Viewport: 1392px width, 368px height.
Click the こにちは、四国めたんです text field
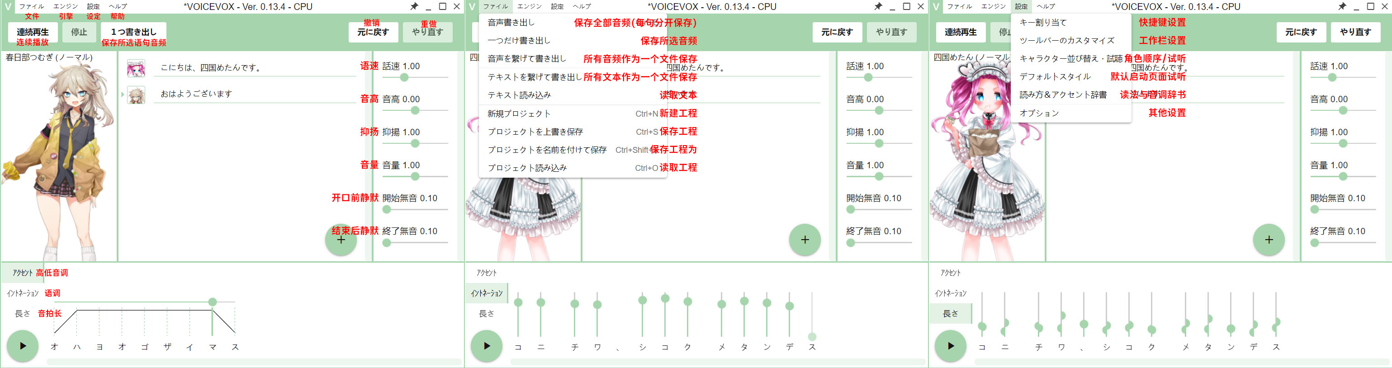254,67
